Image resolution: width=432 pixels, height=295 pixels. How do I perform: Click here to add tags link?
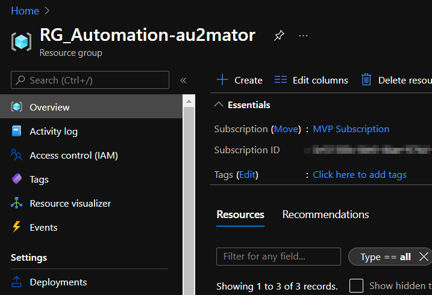coord(360,175)
